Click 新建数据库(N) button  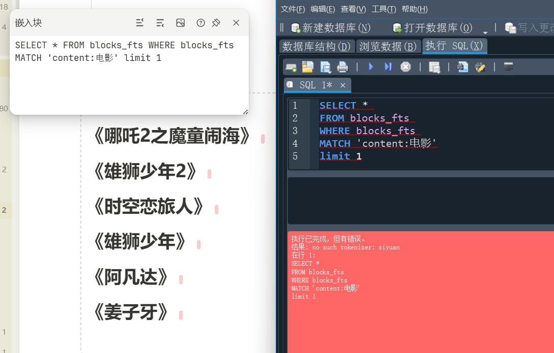click(x=331, y=28)
